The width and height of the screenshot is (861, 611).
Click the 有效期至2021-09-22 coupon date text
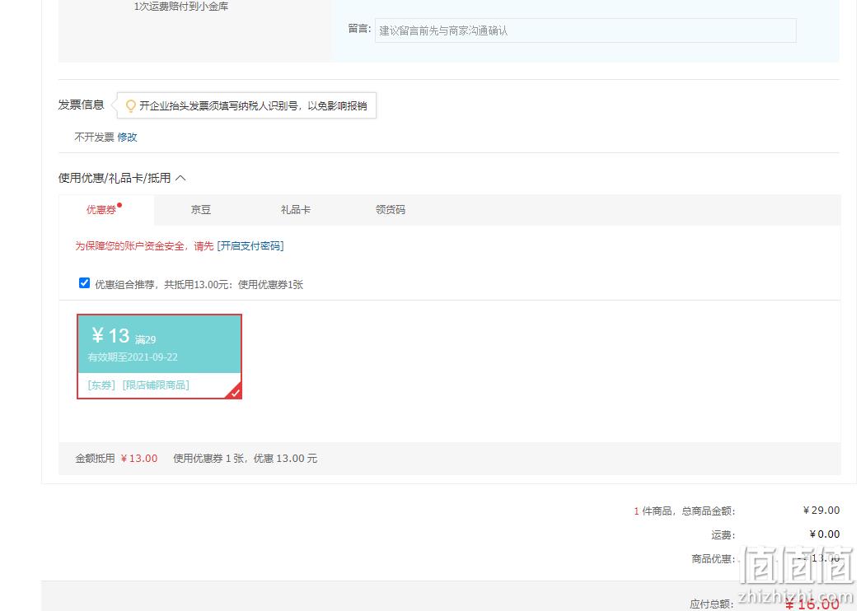(x=133, y=357)
